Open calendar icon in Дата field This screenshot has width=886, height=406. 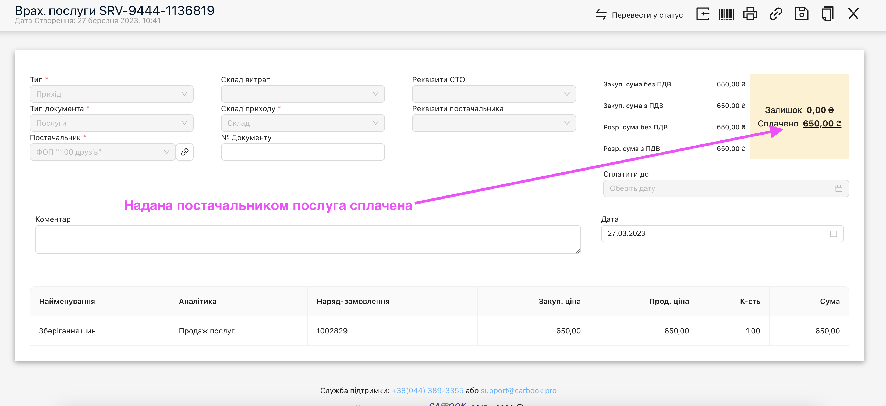pyautogui.click(x=833, y=234)
